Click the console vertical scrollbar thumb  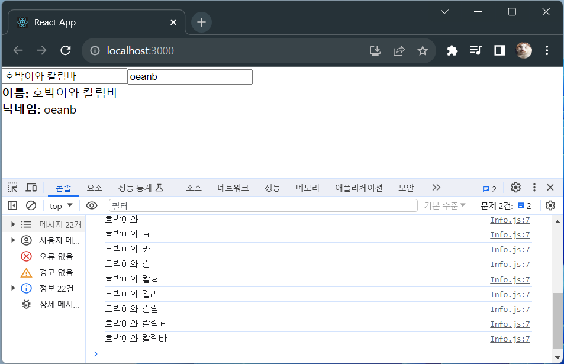tap(557, 321)
